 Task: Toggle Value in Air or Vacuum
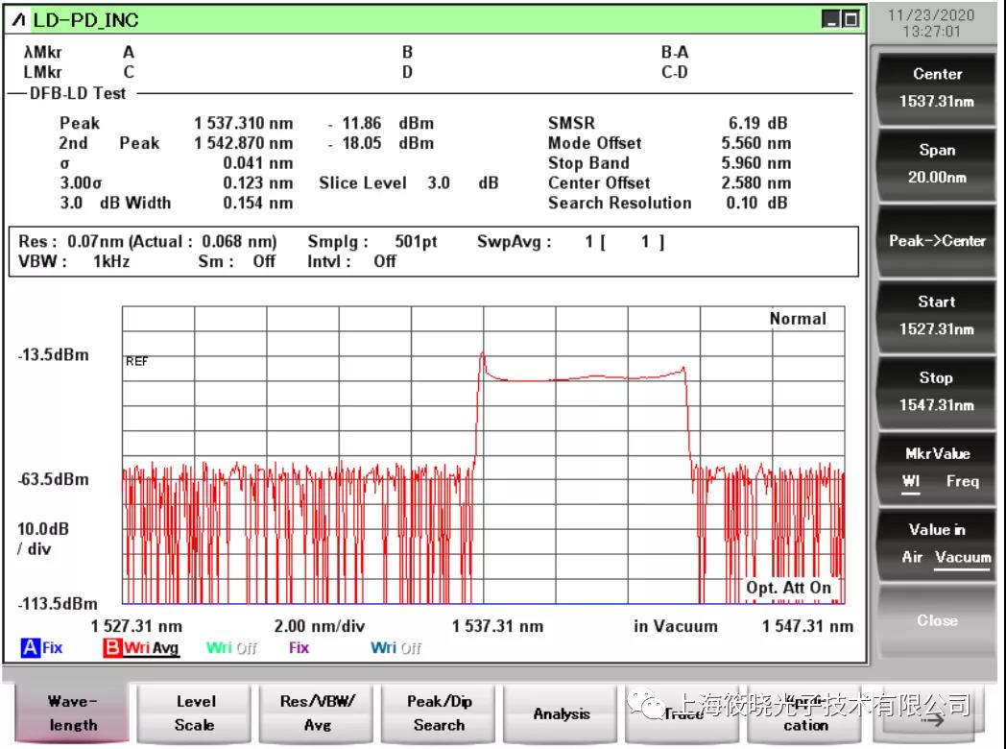(936, 544)
